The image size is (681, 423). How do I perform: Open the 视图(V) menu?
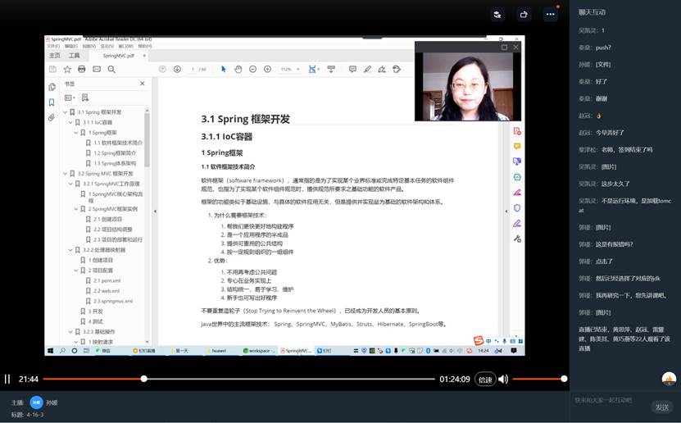click(89, 46)
